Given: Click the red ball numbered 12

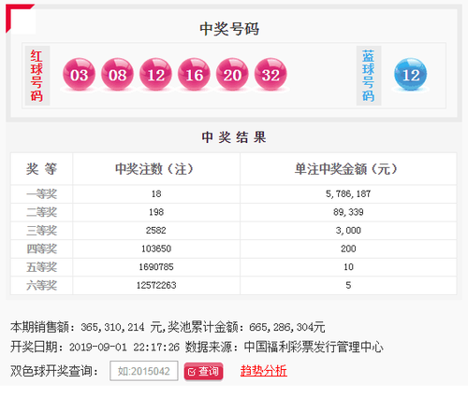Looking at the screenshot, I should 155,74.
